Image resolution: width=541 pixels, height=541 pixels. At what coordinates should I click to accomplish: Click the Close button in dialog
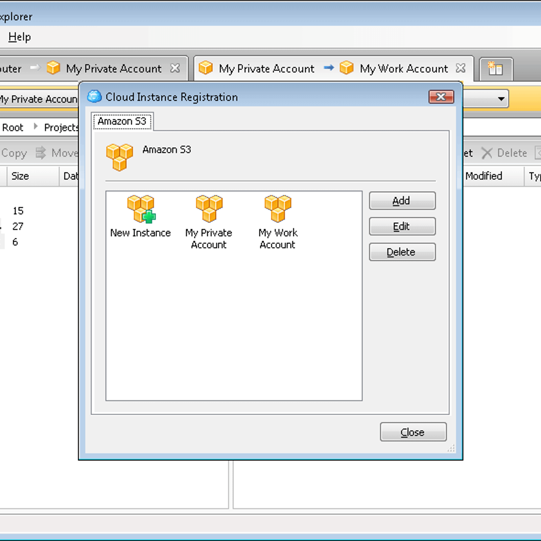coord(413,432)
